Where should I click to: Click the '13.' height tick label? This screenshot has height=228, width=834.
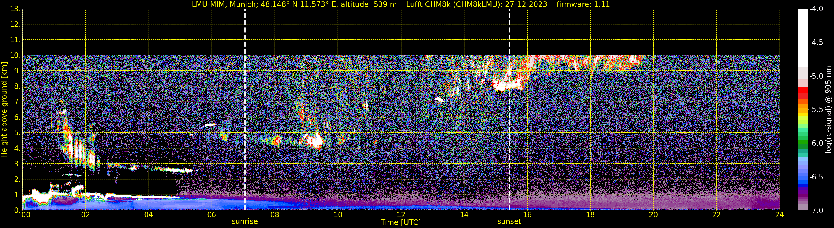(15, 9)
